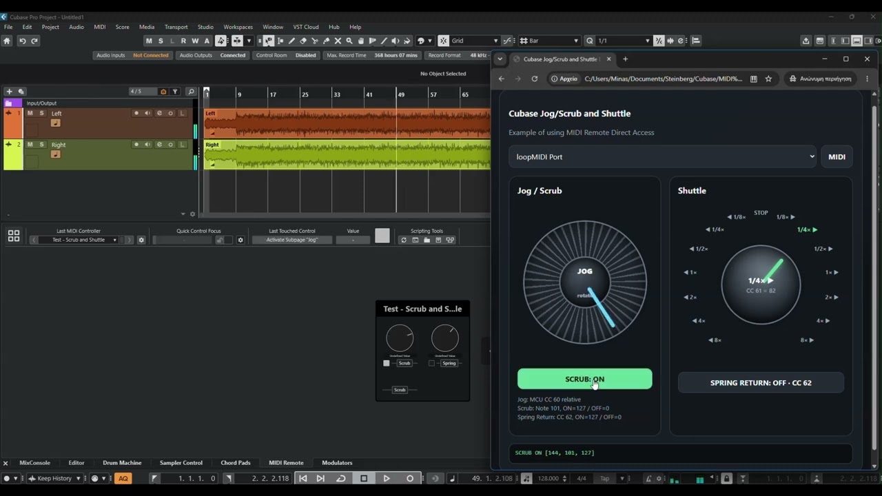Open the track search magnifier
Screen dimensions: 882x496
(x=191, y=91)
